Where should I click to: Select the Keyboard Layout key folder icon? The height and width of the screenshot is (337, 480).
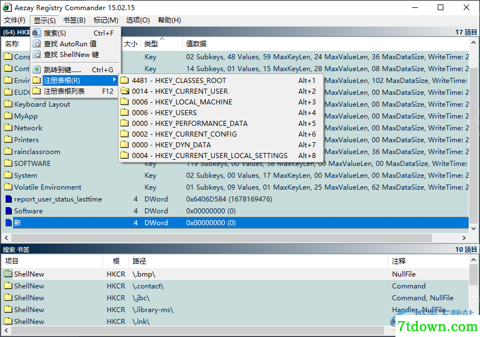tap(8, 104)
